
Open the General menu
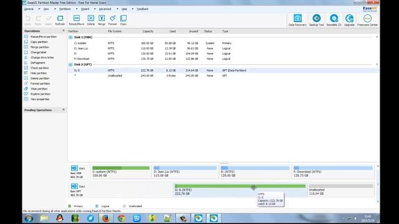[29, 9]
